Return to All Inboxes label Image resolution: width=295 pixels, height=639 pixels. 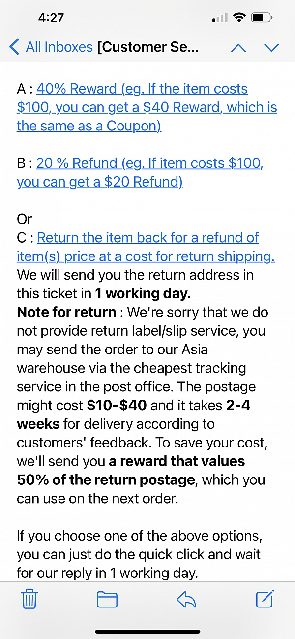[59, 47]
